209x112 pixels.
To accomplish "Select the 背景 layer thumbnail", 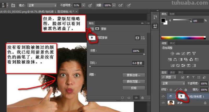I will (171, 103).
